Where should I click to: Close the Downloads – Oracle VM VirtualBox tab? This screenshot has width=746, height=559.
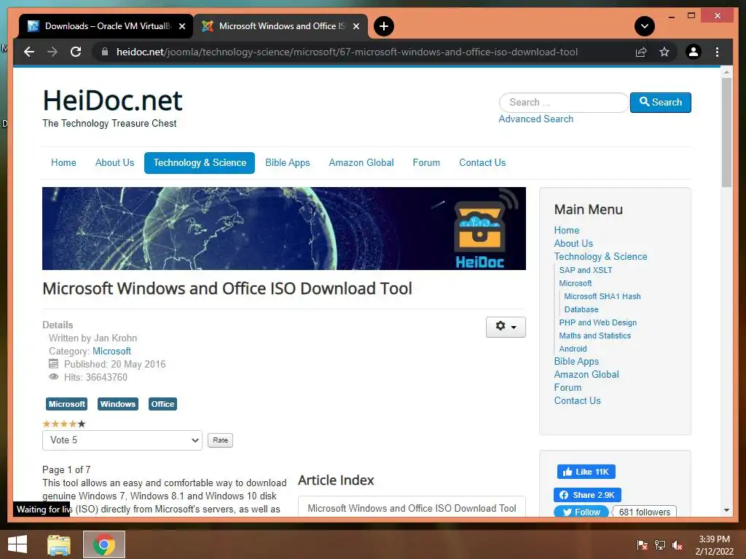point(181,27)
